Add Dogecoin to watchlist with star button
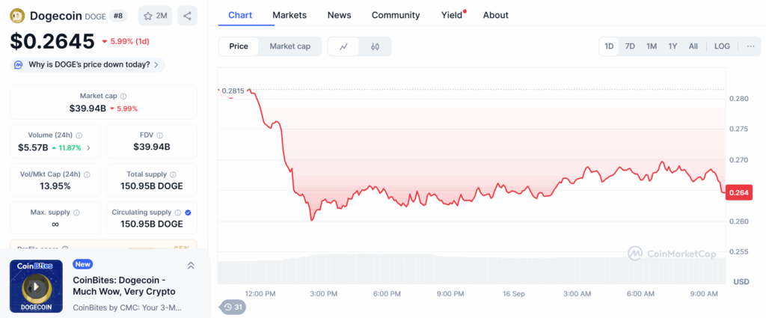 [x=156, y=16]
